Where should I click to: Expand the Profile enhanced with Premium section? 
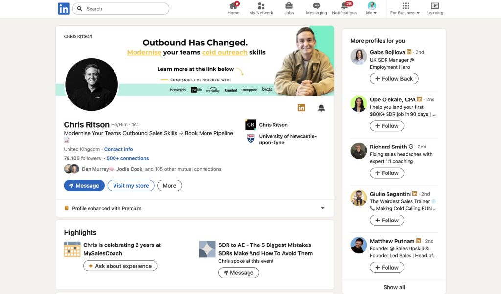[x=322, y=208]
